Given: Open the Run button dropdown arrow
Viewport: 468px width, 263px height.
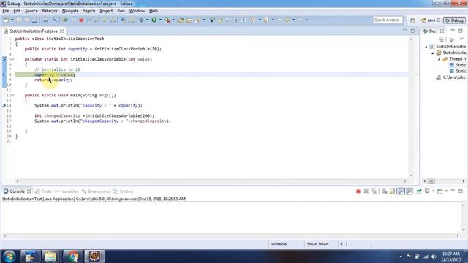Looking at the screenshot, I should point(160,20).
